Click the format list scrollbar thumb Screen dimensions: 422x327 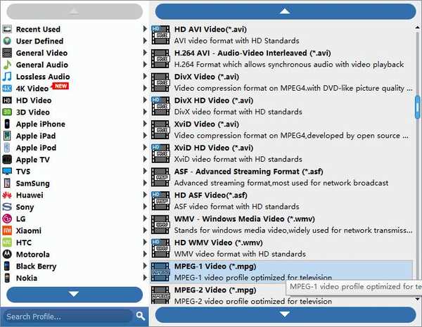(417, 107)
